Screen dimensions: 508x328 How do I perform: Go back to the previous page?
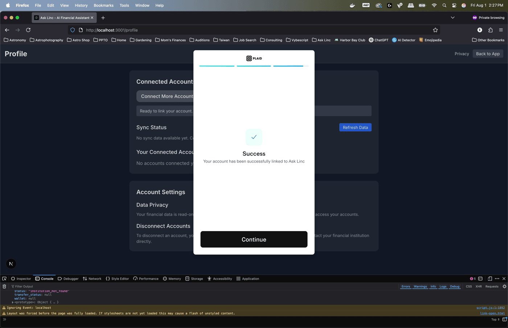pyautogui.click(x=7, y=30)
